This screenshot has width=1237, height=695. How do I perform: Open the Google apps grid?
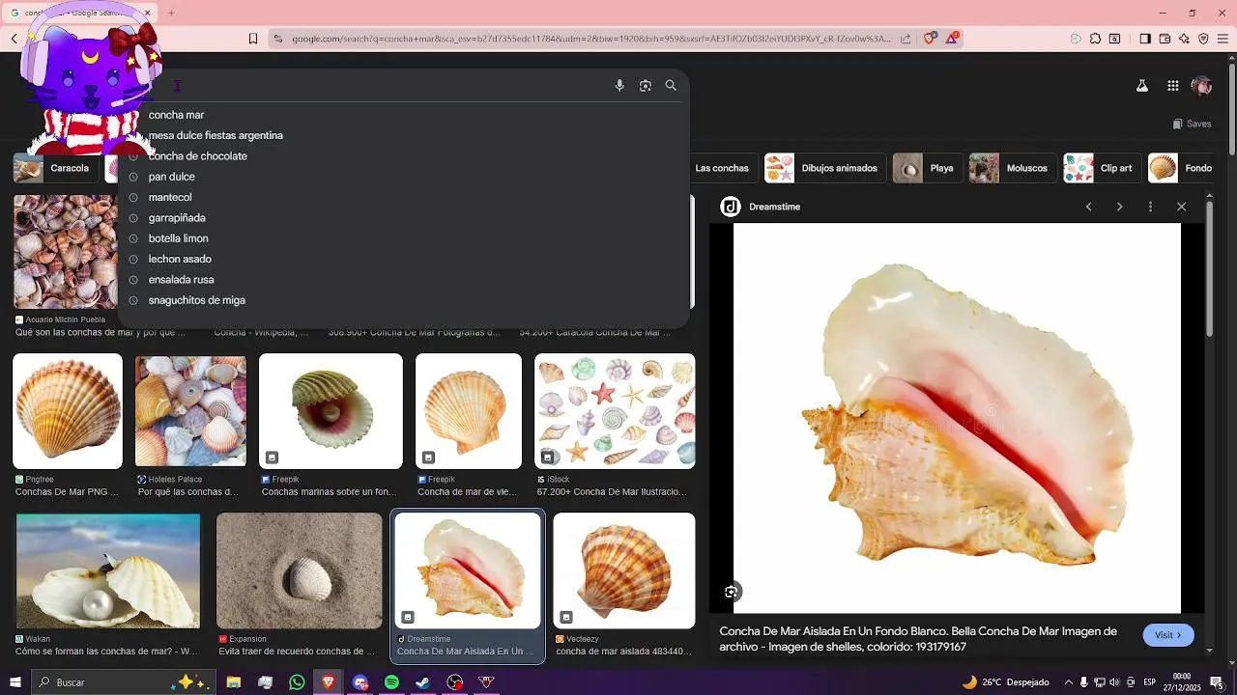click(x=1173, y=86)
